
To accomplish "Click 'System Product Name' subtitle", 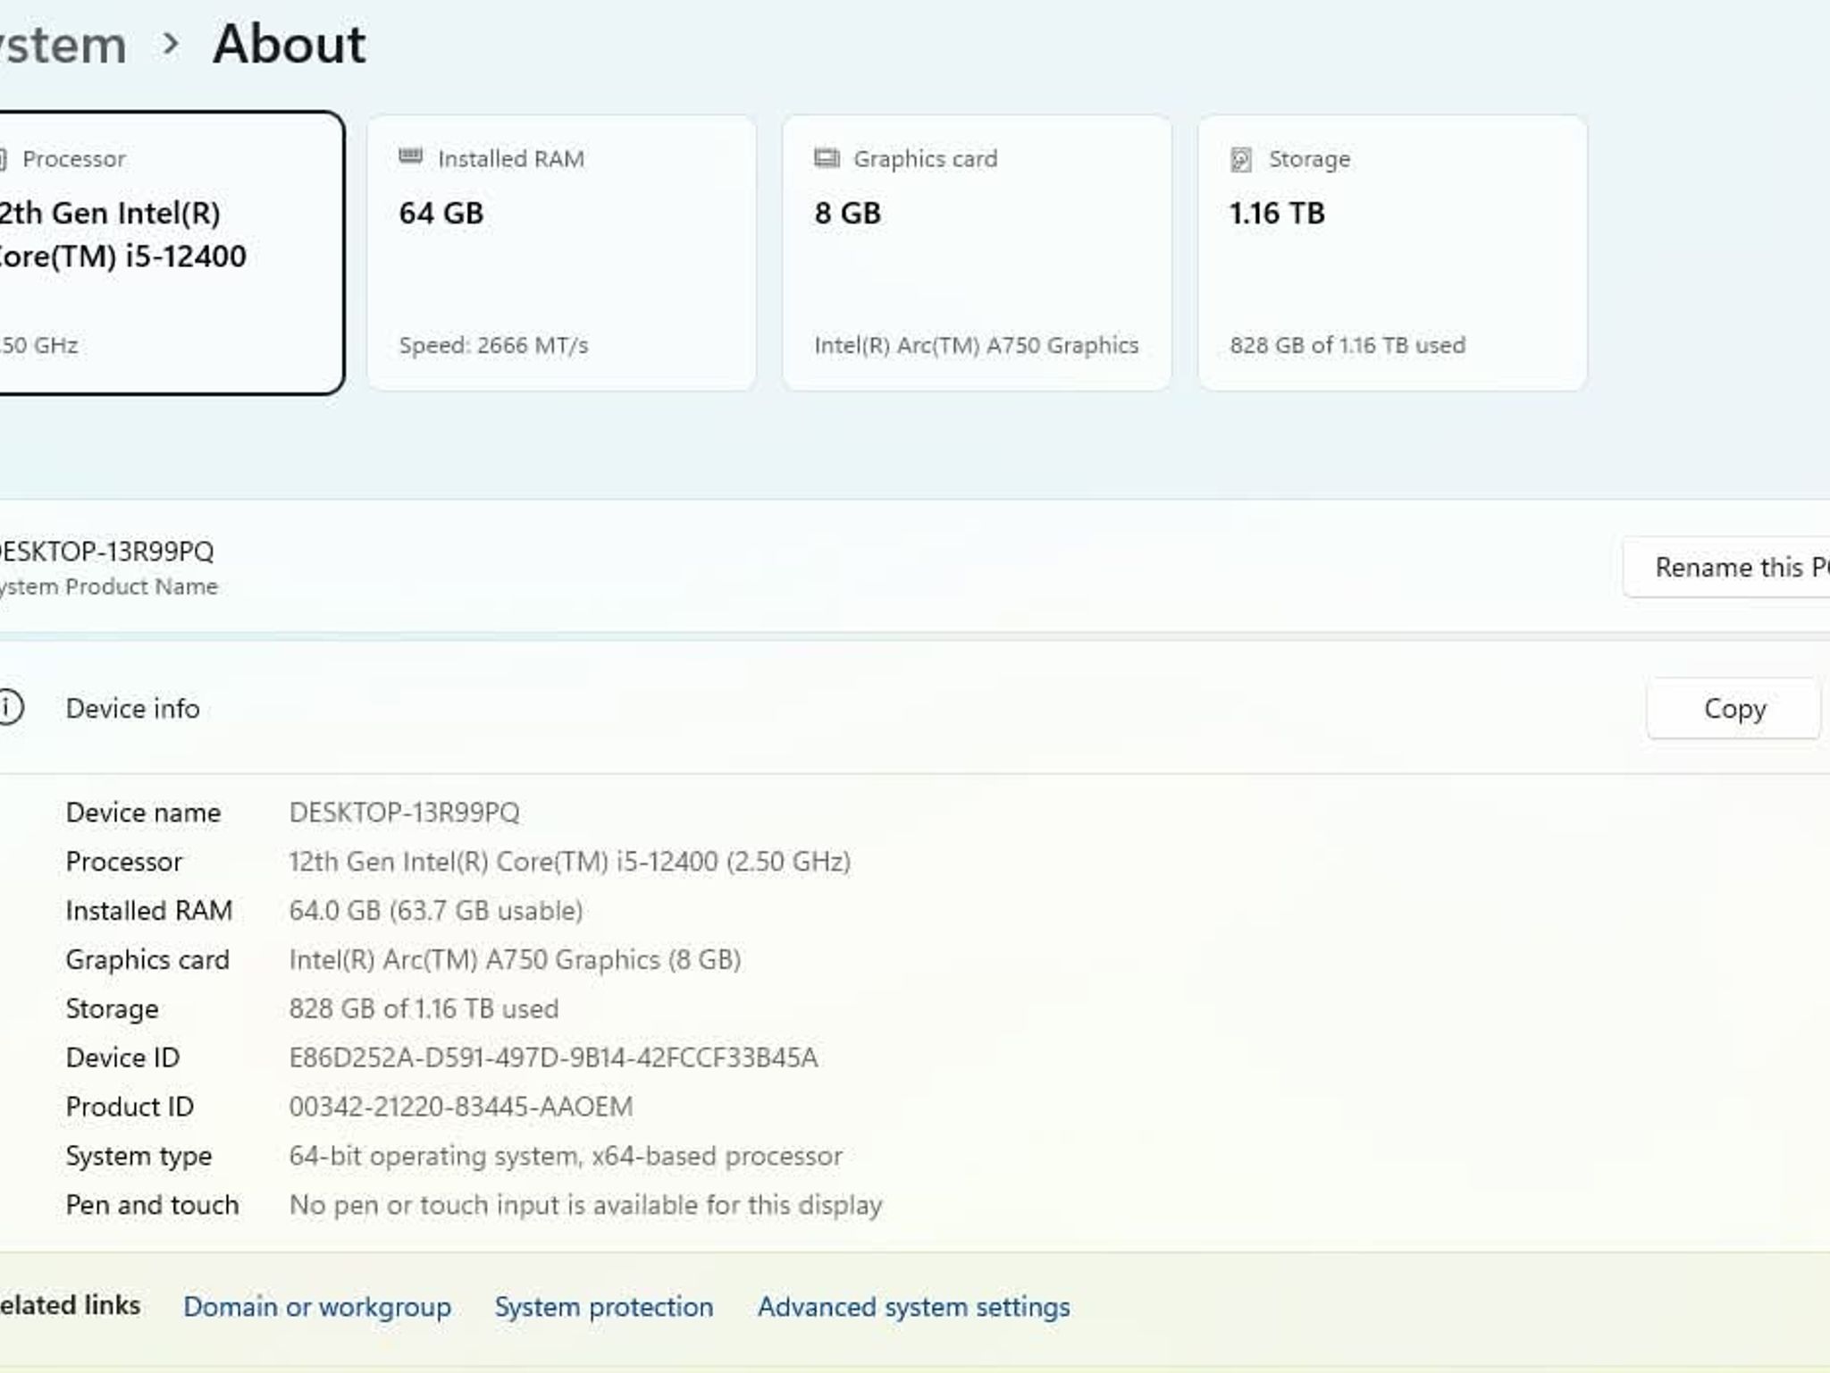I will pyautogui.click(x=108, y=586).
